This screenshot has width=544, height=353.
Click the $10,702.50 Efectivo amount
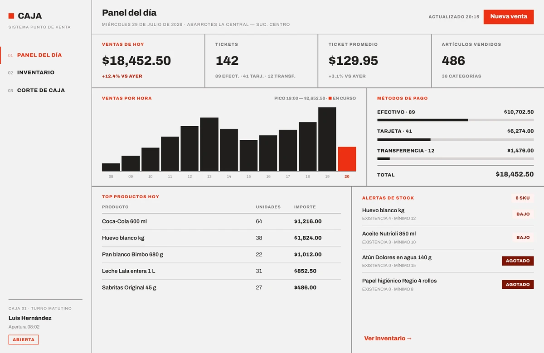click(519, 112)
